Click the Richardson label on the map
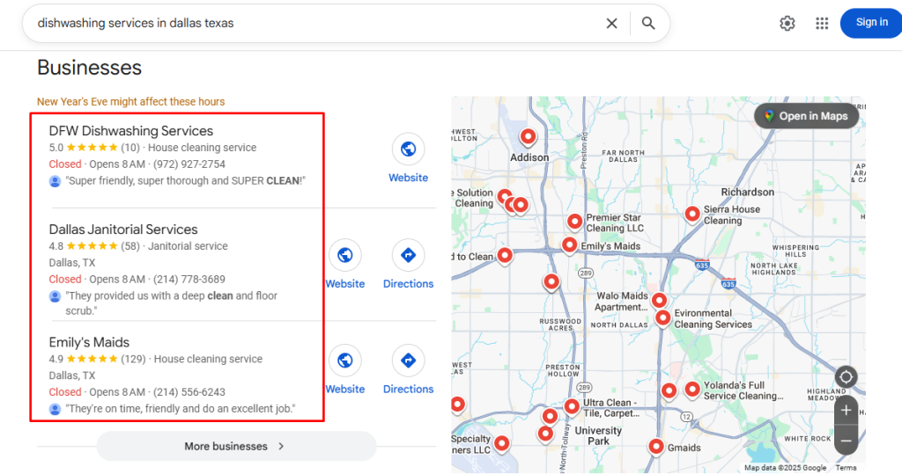Image resolution: width=902 pixels, height=474 pixels. coord(747,192)
